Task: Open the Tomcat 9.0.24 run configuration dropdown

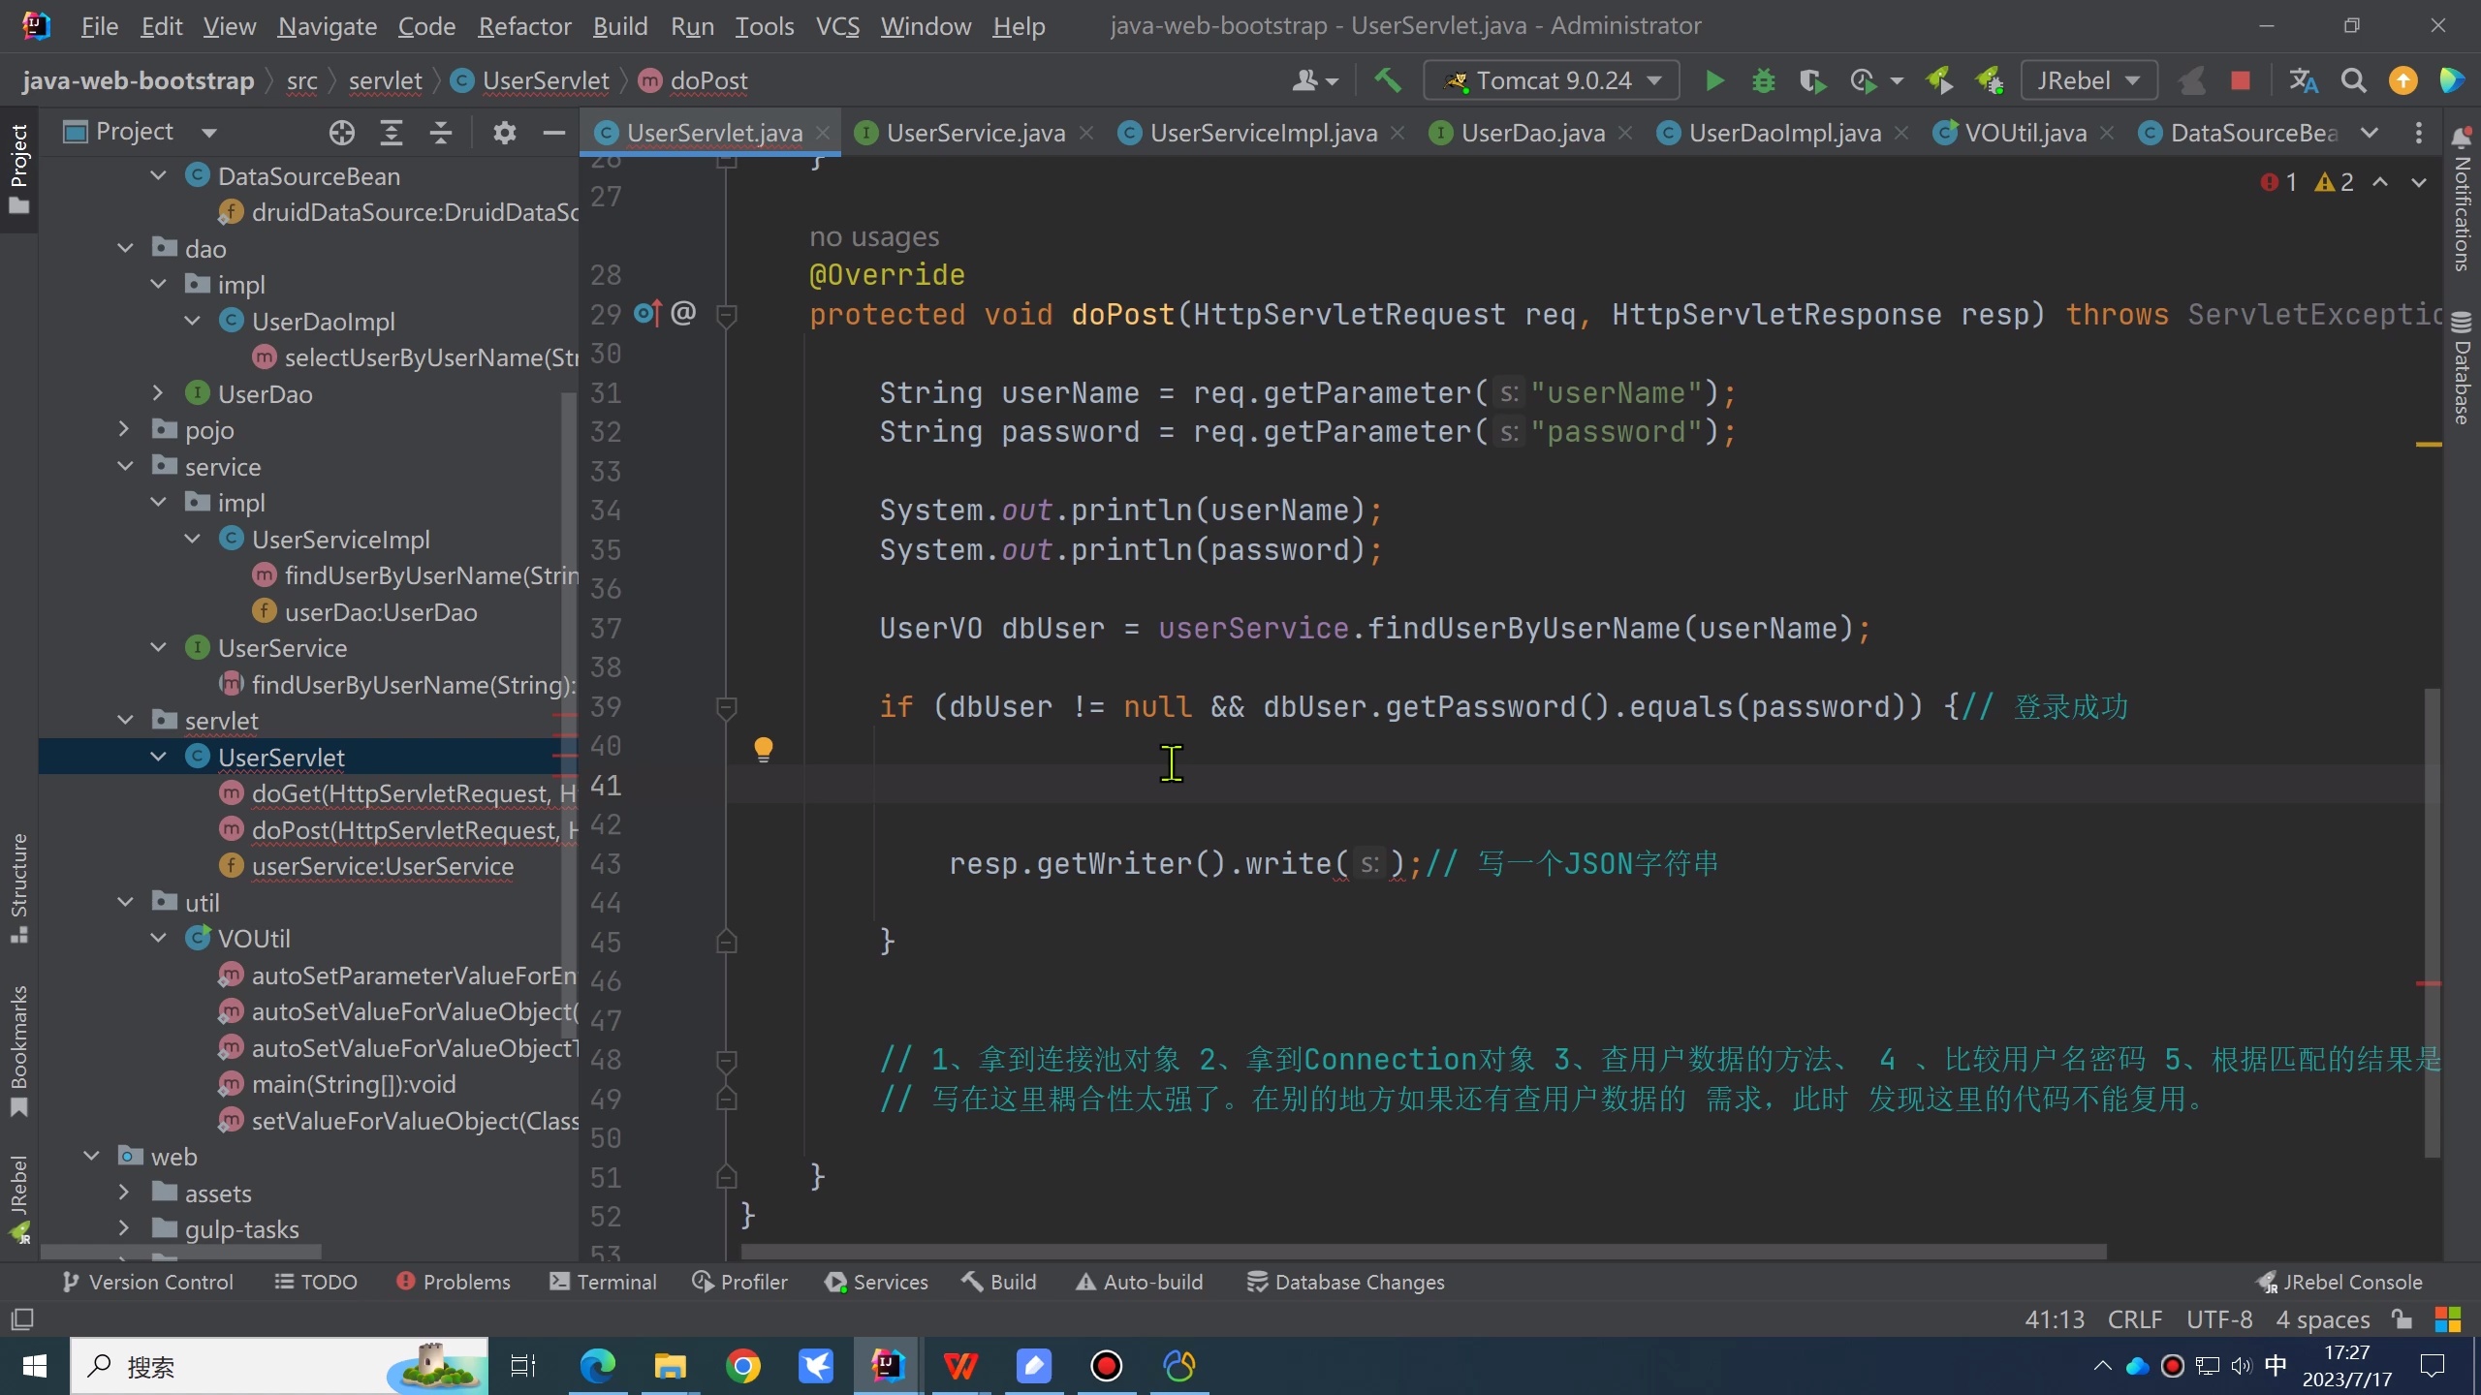Action: [x=1551, y=80]
